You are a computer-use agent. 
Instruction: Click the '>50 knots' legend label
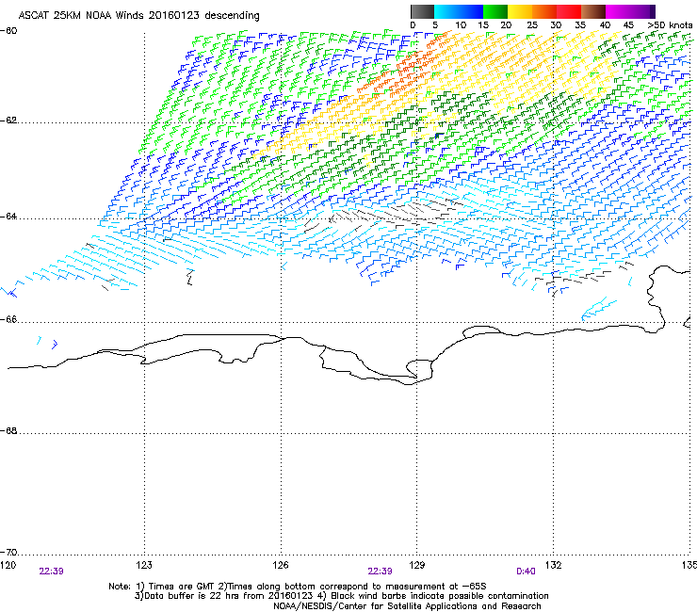tap(670, 24)
